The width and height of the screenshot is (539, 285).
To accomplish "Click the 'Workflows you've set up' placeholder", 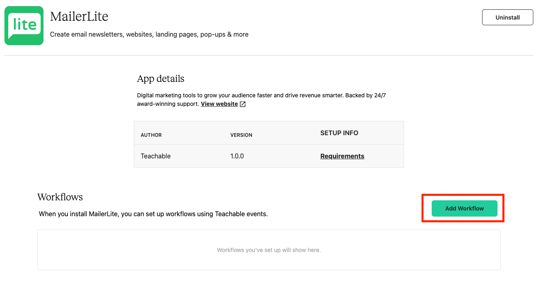I will [x=269, y=250].
